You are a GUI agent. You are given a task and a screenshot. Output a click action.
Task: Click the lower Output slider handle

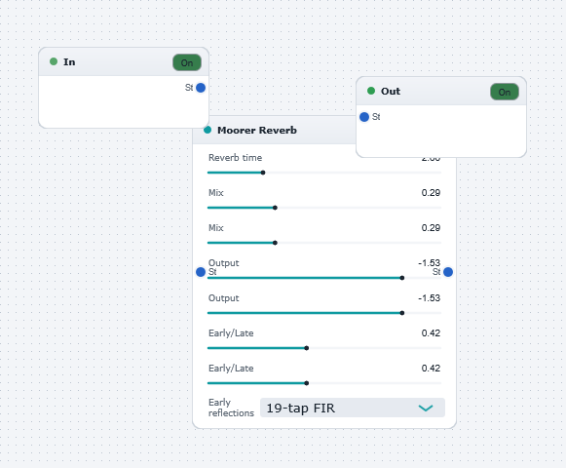[402, 313]
